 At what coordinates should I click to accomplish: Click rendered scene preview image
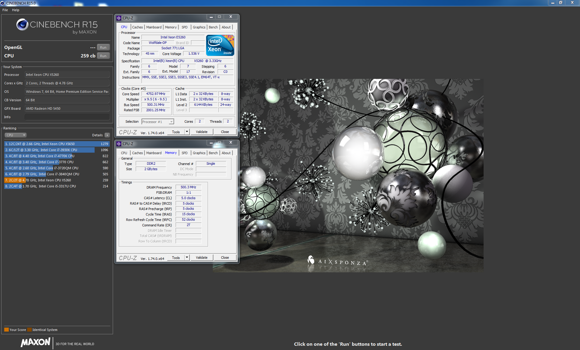(348, 176)
